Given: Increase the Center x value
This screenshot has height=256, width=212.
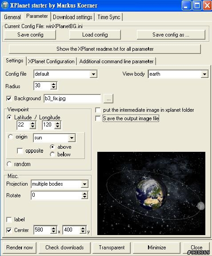Looking at the screenshot, I should (53, 228).
